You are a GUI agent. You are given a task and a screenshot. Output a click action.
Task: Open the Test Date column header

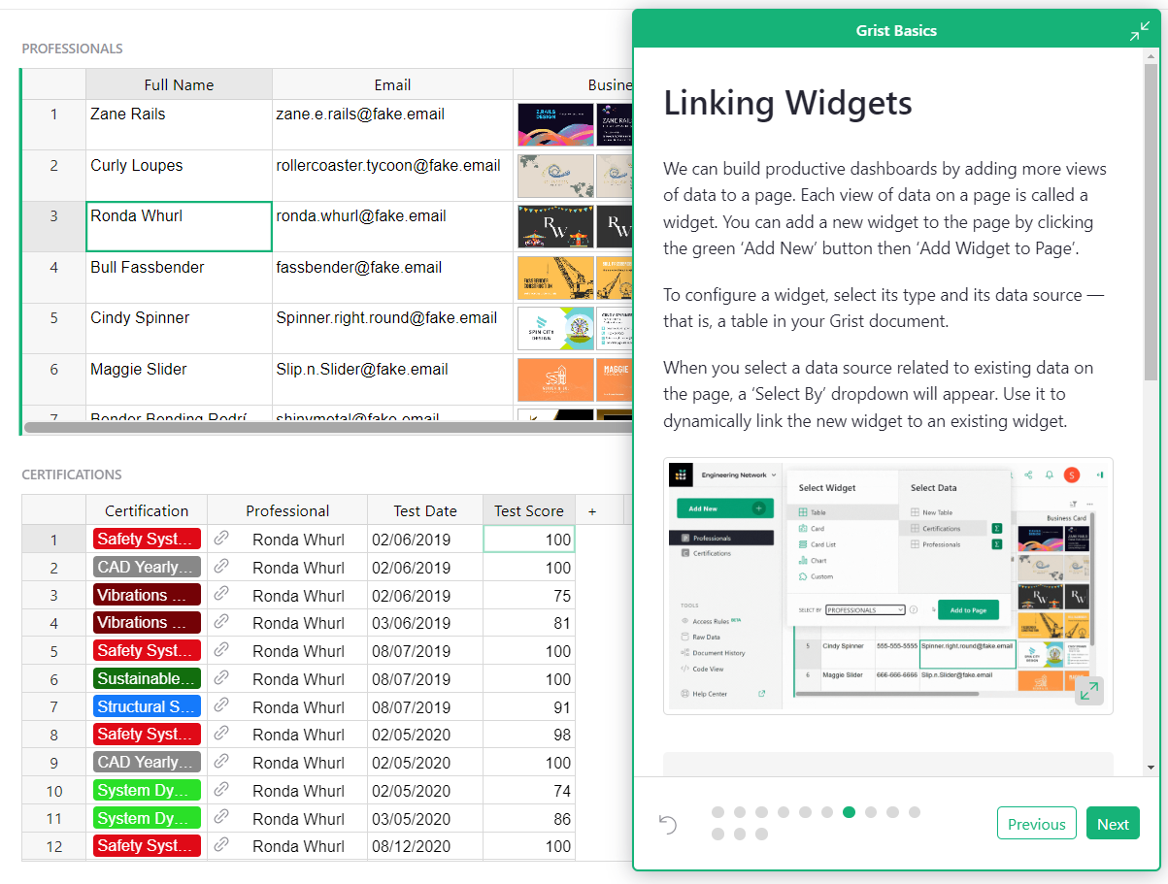tap(424, 510)
